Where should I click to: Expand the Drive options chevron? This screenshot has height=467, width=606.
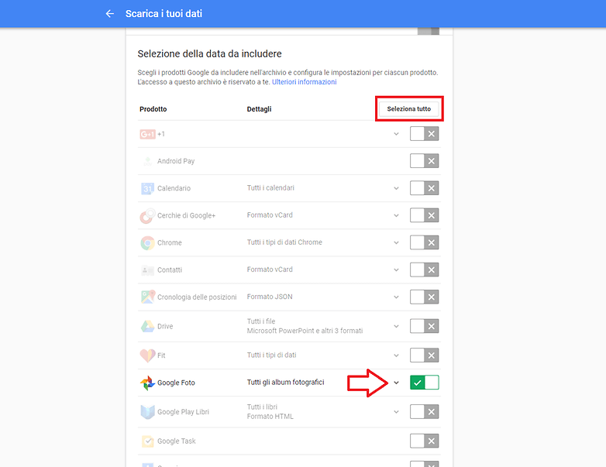[396, 326]
